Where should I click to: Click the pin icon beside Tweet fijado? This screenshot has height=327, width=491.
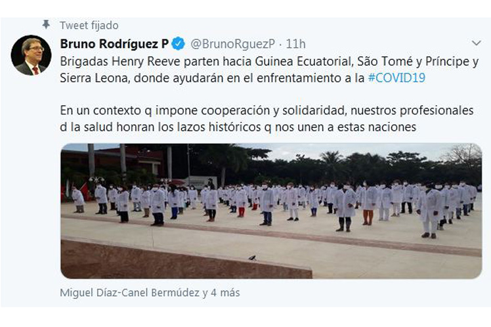47,24
